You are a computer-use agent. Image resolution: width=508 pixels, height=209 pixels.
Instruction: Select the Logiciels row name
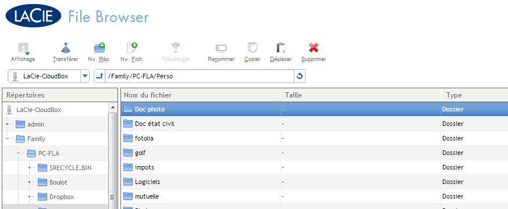tap(147, 182)
